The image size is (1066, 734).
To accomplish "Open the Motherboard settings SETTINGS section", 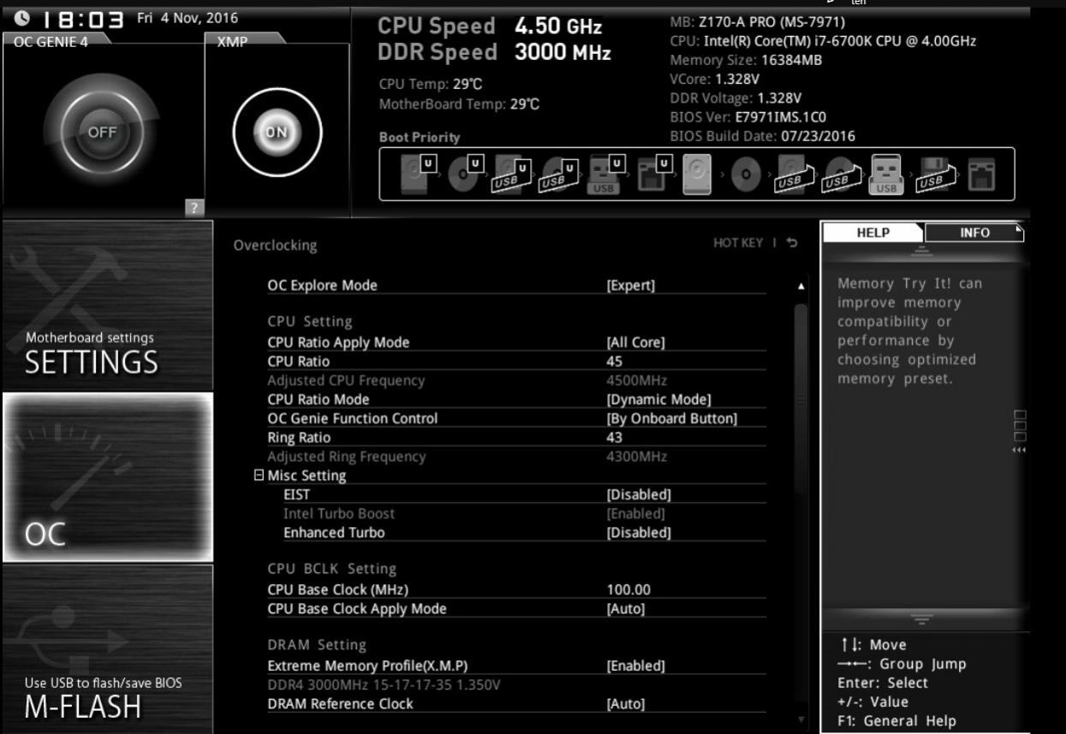I will pyautogui.click(x=107, y=305).
